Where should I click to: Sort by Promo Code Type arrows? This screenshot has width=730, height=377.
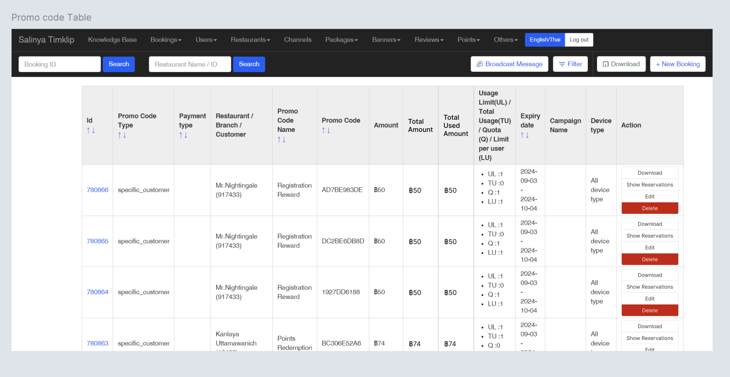[x=122, y=135]
